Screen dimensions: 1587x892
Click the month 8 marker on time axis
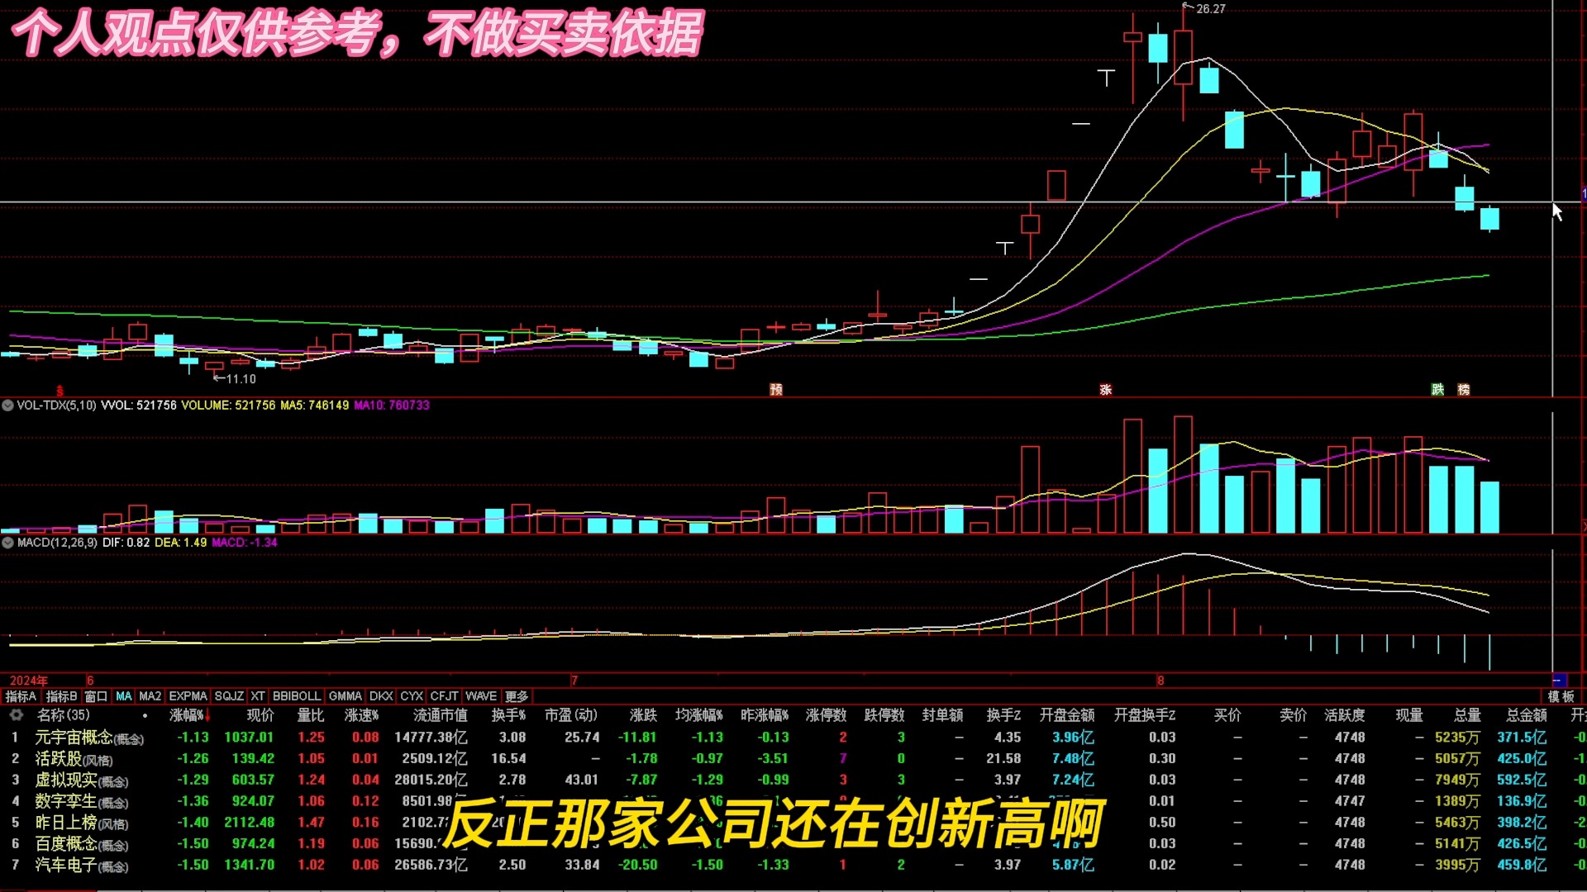(x=1160, y=681)
